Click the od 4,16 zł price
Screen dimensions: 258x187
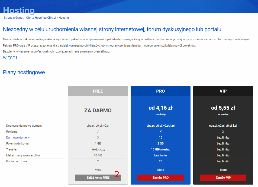click(x=161, y=108)
